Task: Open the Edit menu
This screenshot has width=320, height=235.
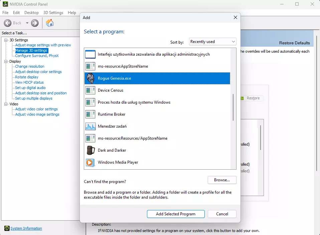Action: (16, 13)
